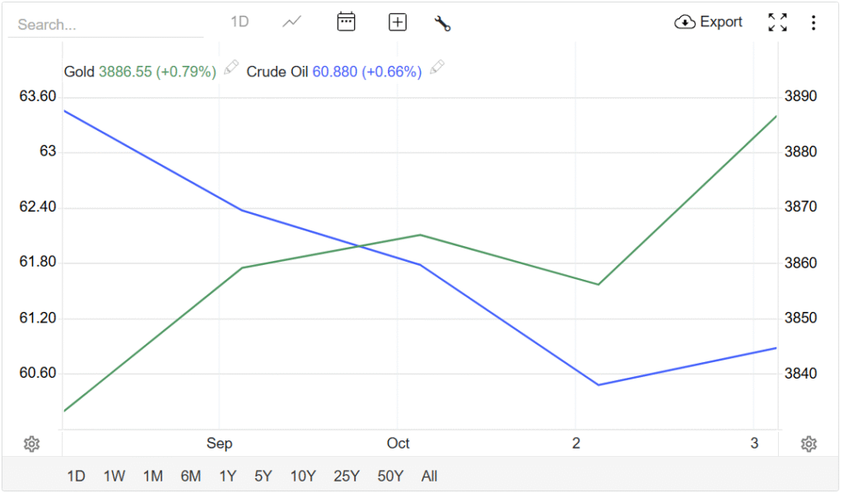The width and height of the screenshot is (843, 493).
Task: Open left axis settings gear
Action: (x=31, y=444)
